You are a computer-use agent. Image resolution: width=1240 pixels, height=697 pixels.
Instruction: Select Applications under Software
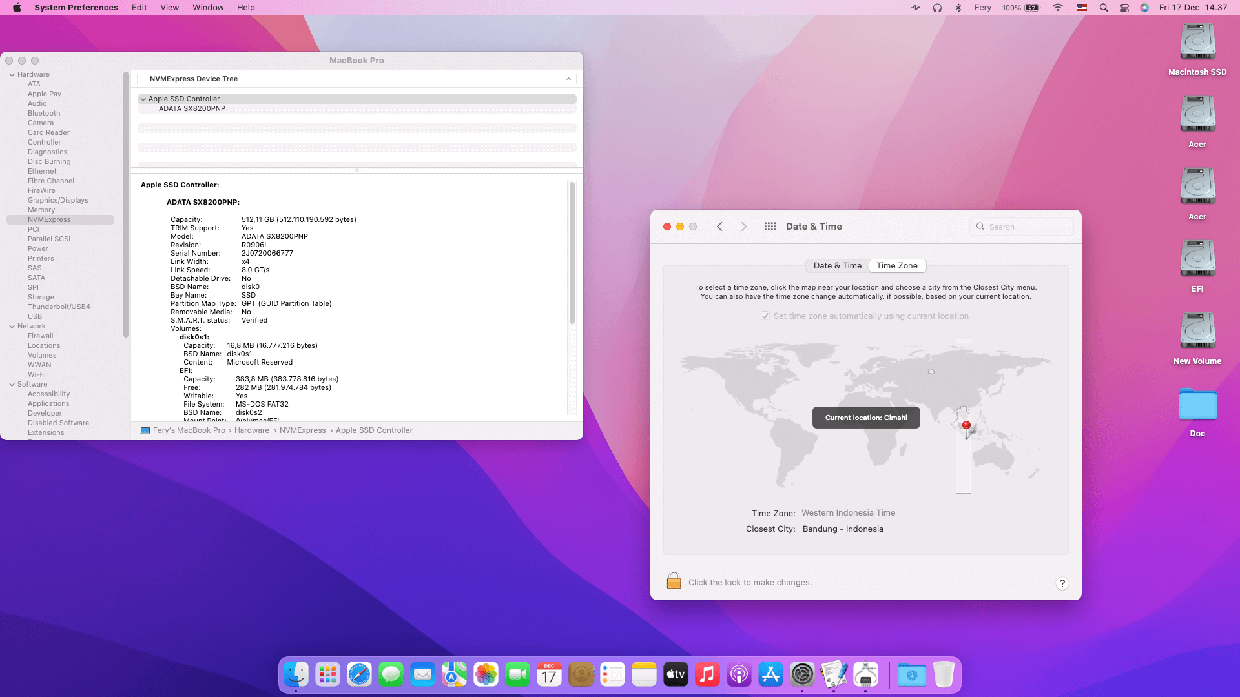coord(48,404)
